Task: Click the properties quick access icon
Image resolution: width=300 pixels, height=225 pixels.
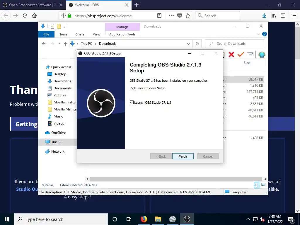Action: click(x=52, y=26)
